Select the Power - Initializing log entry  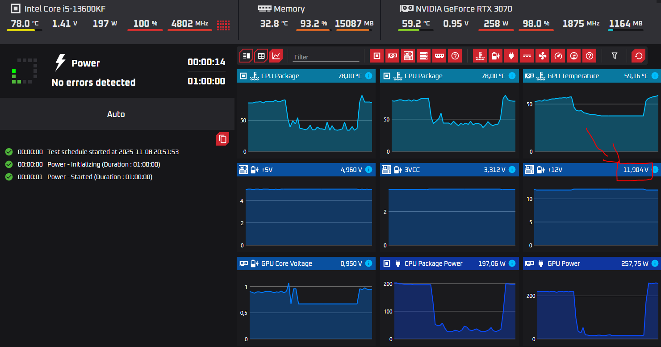point(83,164)
